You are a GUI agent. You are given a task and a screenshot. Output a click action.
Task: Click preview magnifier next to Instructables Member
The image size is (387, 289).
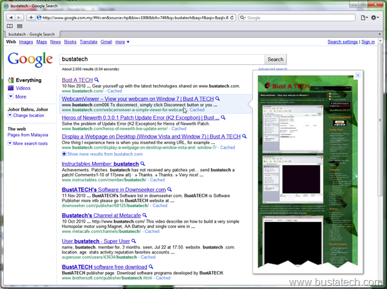143,163
